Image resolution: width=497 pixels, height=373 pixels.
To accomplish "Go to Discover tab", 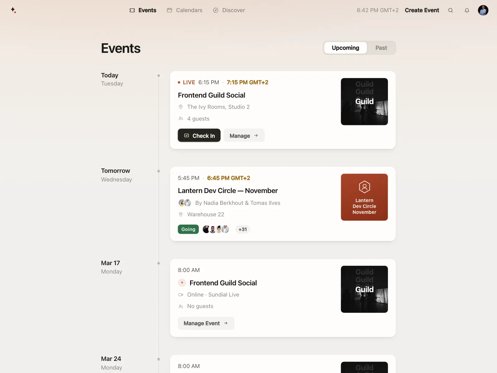I will (x=229, y=10).
